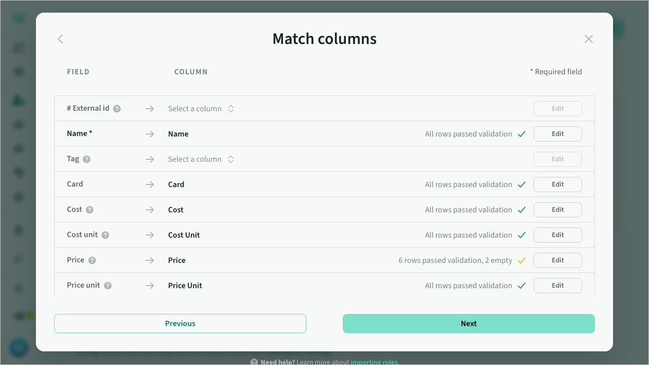Open Tag column selector dropdown
Screen dimensions: 649x365
pyautogui.click(x=201, y=159)
